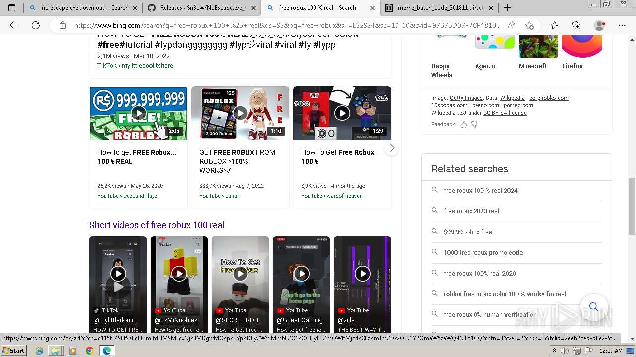This screenshot has height=357, width=636.
Task: Play the GET FREE ROBUX FROM ROBLOX video
Action: point(240,113)
